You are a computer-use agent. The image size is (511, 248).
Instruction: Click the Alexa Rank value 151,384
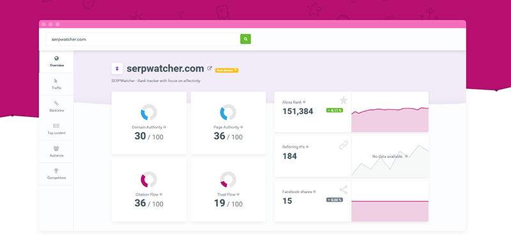(298, 111)
